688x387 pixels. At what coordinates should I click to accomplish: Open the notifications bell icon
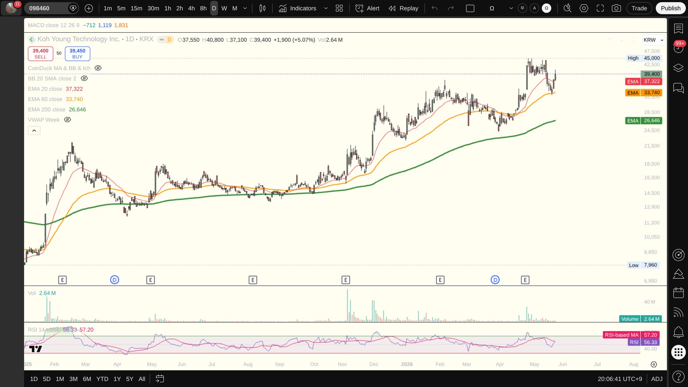(x=679, y=332)
